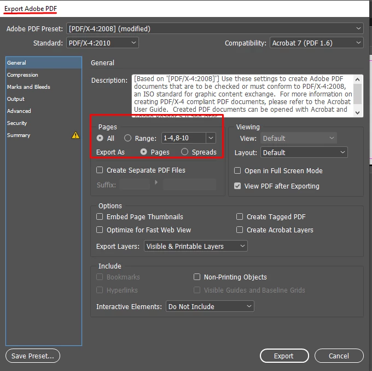Uncheck View PDF after Exporting
The height and width of the screenshot is (371, 372).
237,186
